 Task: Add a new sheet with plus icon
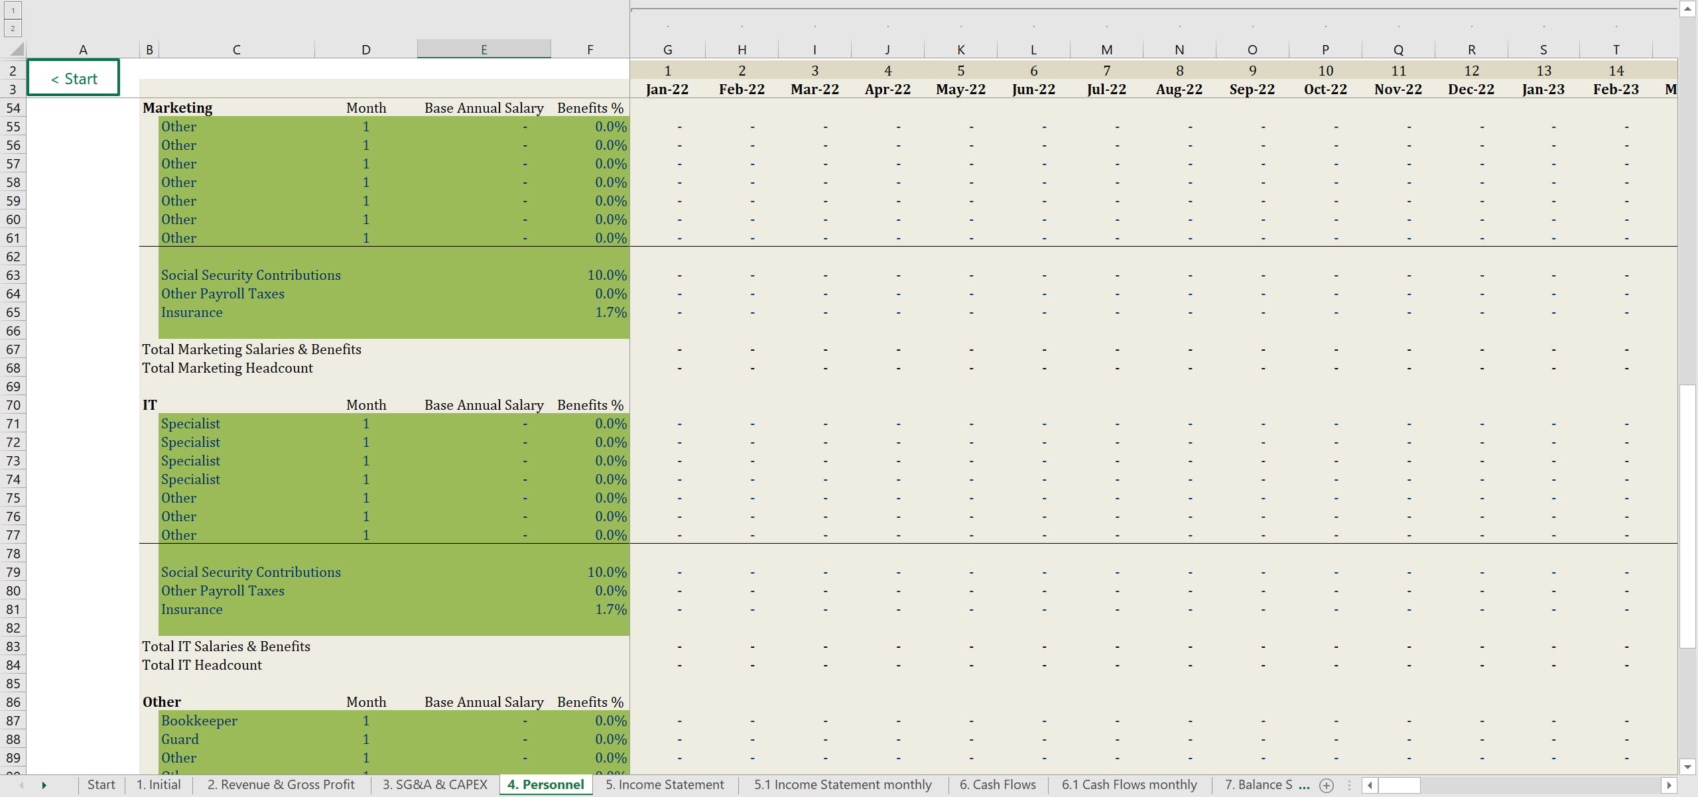(1327, 785)
